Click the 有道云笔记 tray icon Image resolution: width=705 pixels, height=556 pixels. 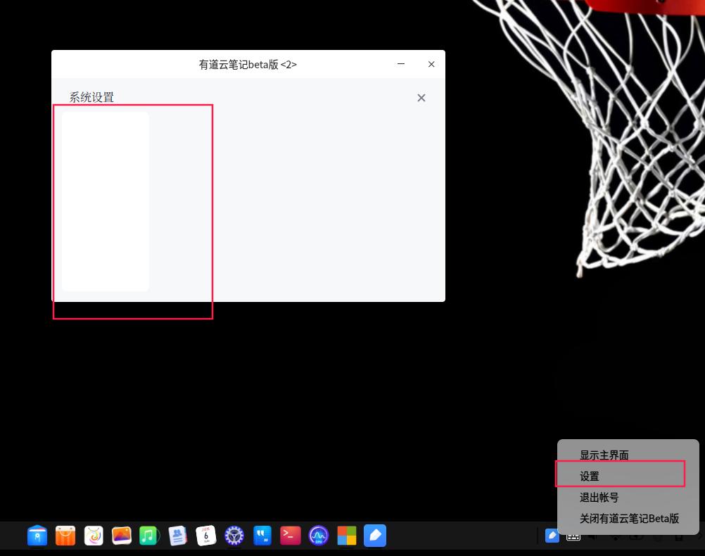coord(552,536)
